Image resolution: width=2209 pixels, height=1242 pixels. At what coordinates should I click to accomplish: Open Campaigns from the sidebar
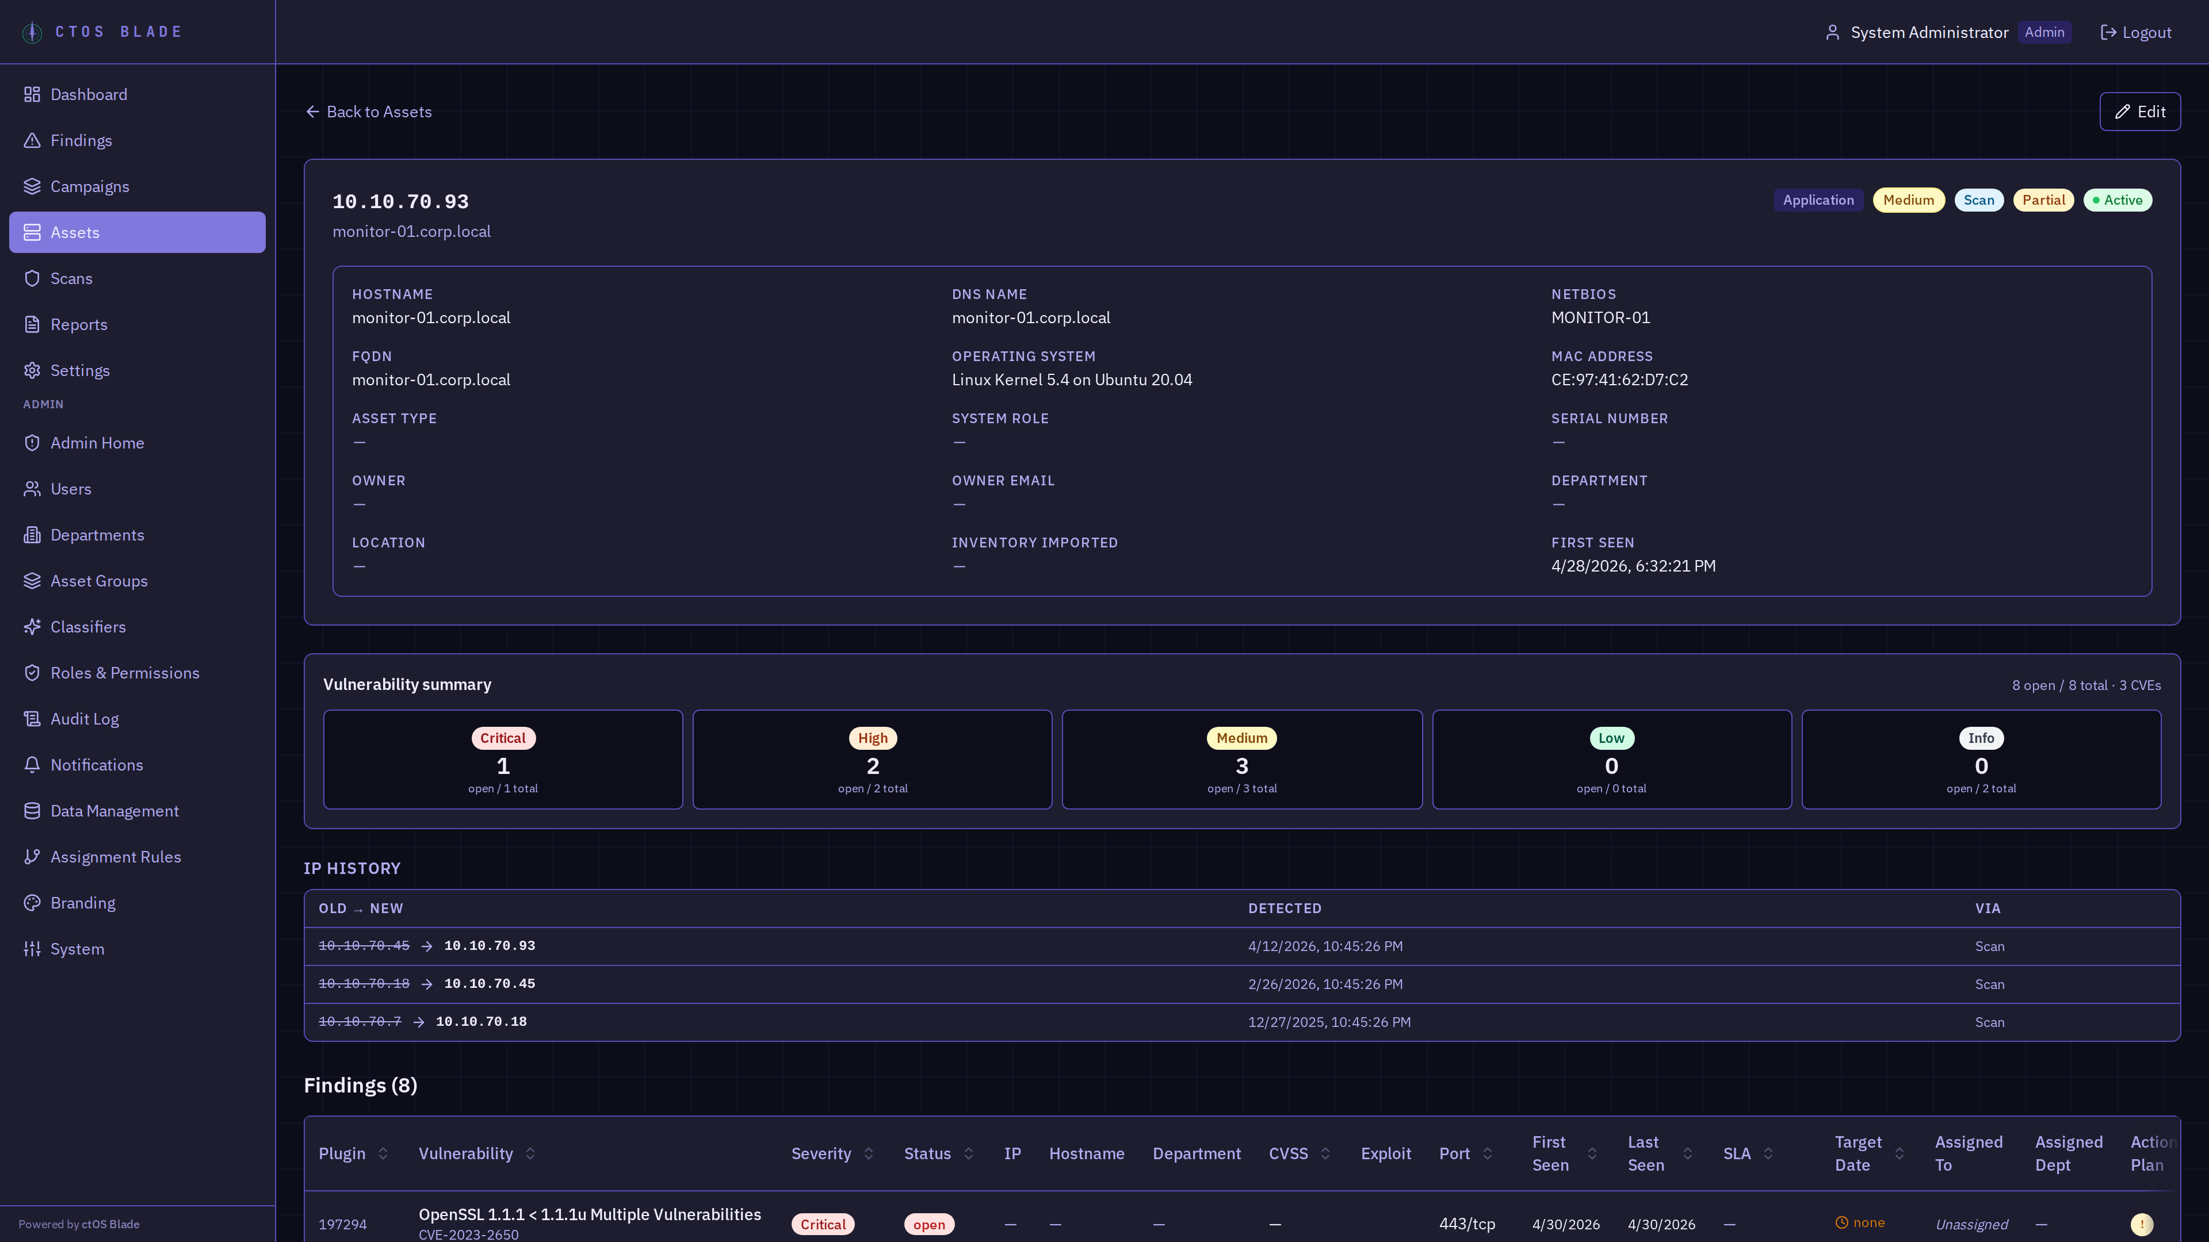click(x=137, y=186)
